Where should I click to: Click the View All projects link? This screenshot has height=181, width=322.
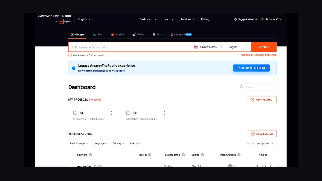tap(96, 100)
